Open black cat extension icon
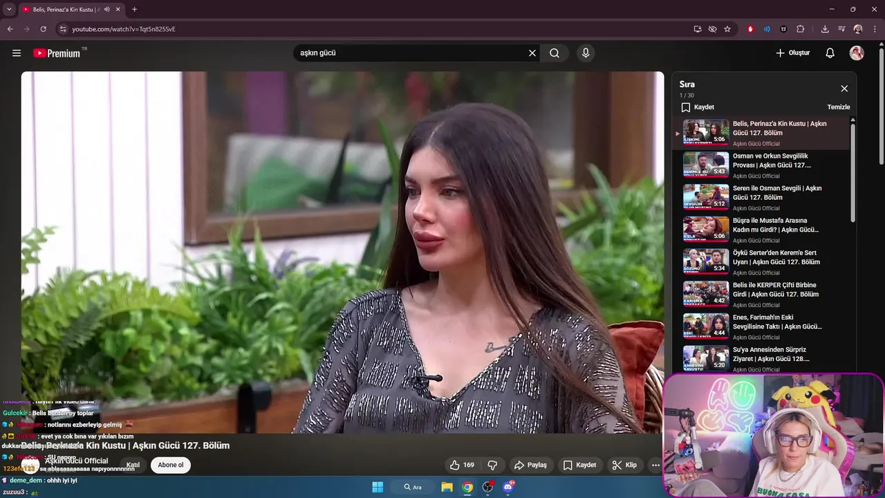Screen dimensions: 885x498 pos(783,29)
